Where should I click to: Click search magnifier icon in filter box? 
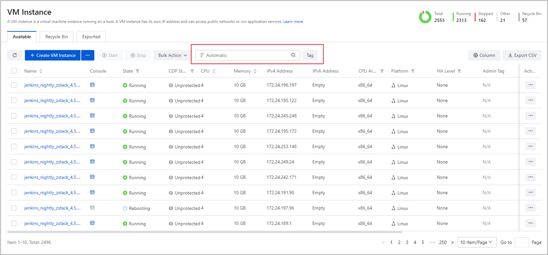(x=293, y=55)
